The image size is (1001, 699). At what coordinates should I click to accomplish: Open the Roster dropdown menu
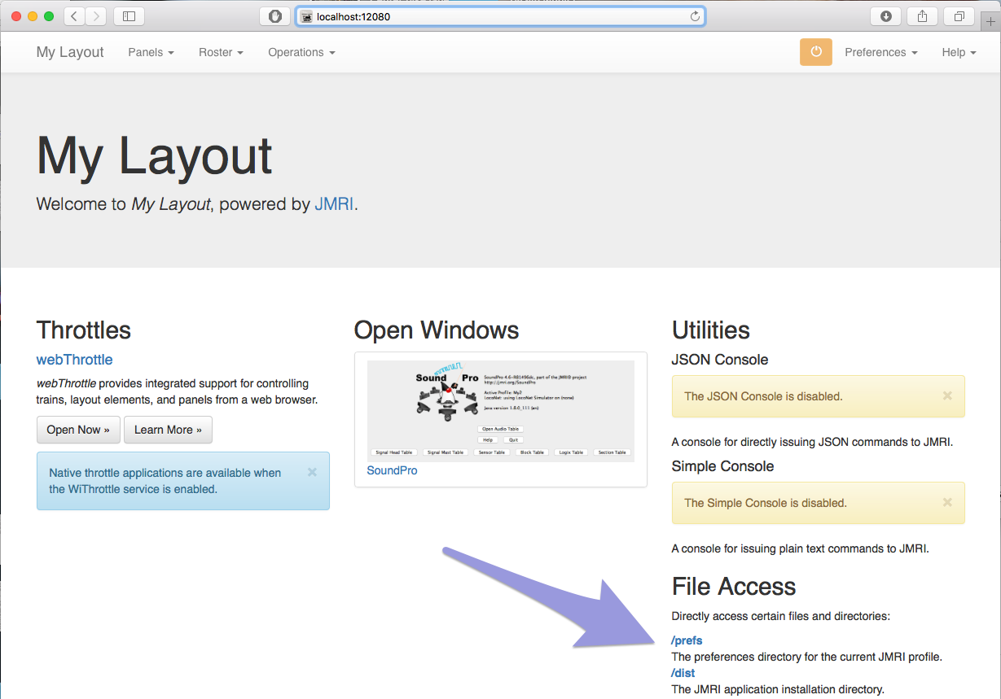pos(221,52)
